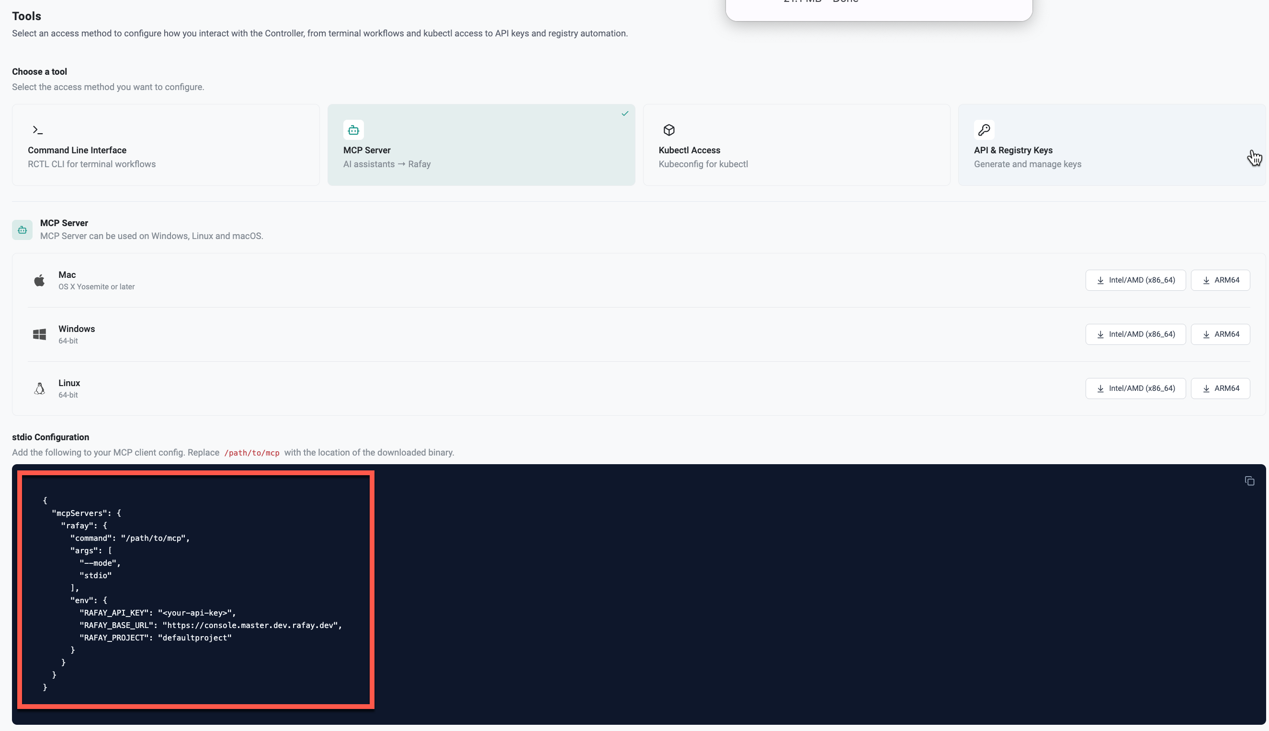The image size is (1269, 731).
Task: Click the cube icon for Kubectl Access
Action: (x=669, y=130)
